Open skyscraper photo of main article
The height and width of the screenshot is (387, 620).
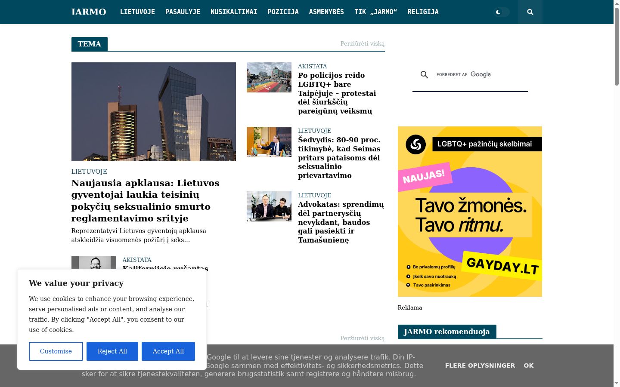point(154,112)
